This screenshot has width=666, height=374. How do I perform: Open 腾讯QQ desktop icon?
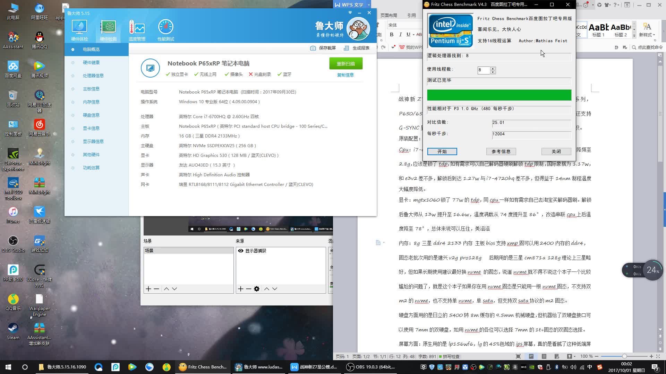[40, 40]
